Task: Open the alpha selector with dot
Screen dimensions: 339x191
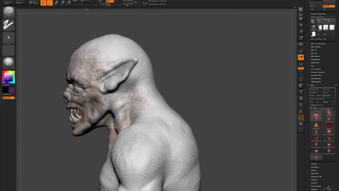Action: click(x=8, y=38)
